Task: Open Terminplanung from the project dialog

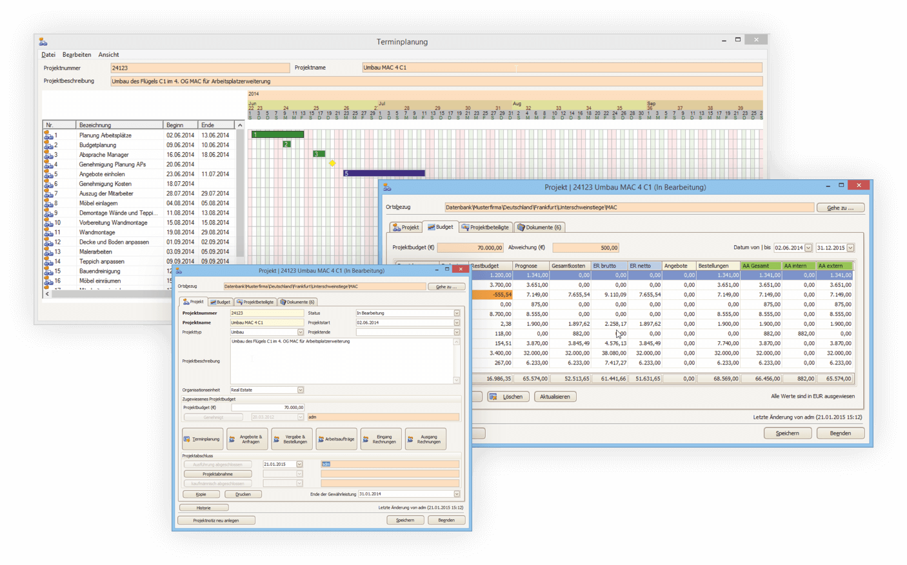Action: (x=203, y=439)
